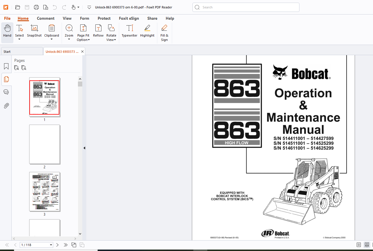Open the Foxit eSign ribbon tab
Image resolution: width=373 pixels, height=251 pixels.
tap(129, 18)
